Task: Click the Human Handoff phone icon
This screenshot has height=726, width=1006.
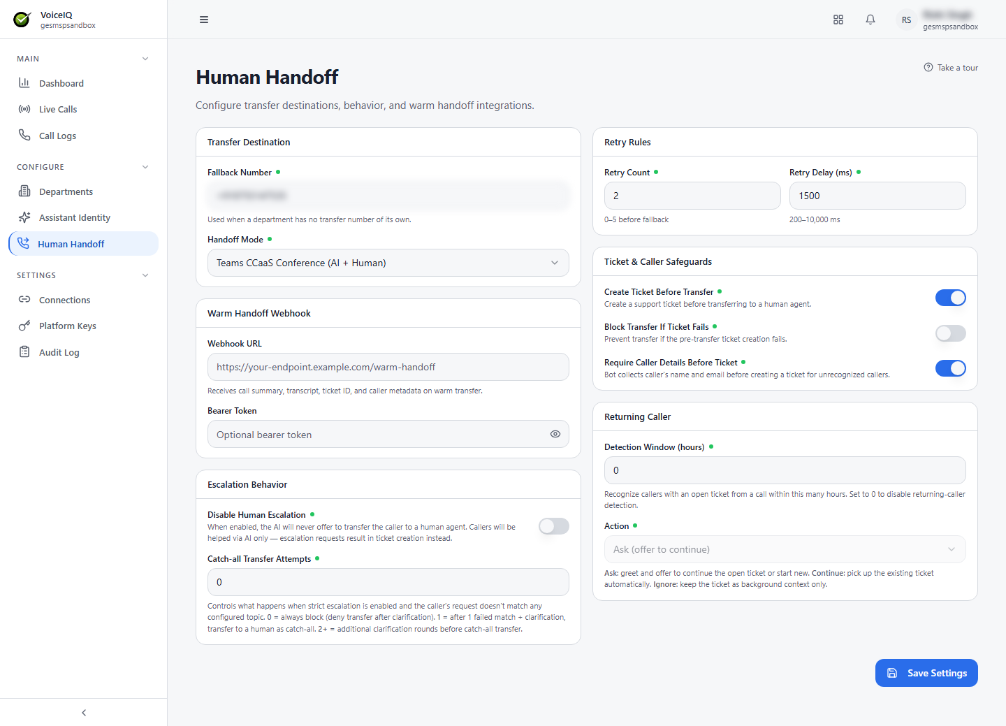Action: 23,243
